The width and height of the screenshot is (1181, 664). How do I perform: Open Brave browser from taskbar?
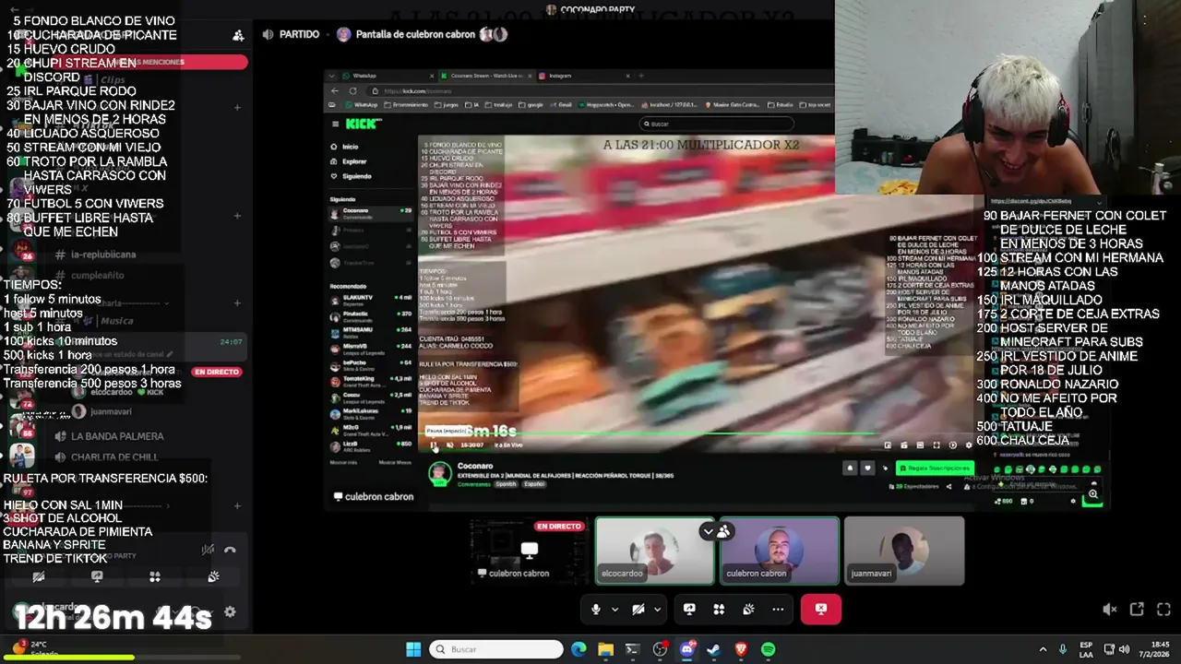coord(741,649)
